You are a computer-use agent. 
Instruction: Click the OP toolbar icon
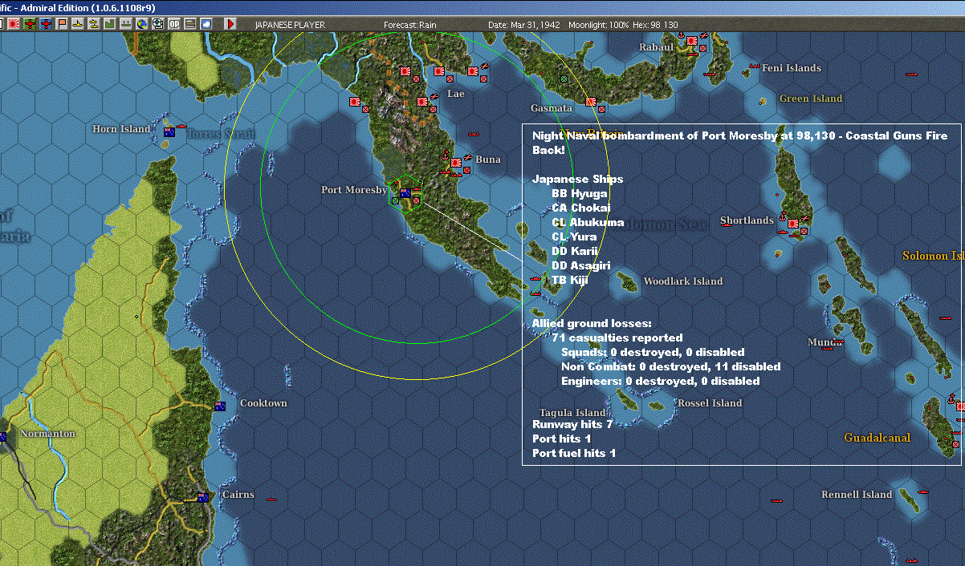tap(174, 24)
